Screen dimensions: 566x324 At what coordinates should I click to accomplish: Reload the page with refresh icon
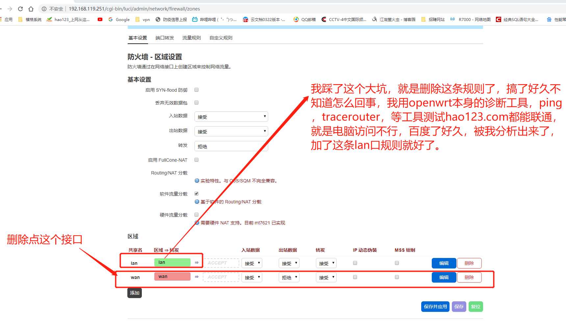pos(20,9)
